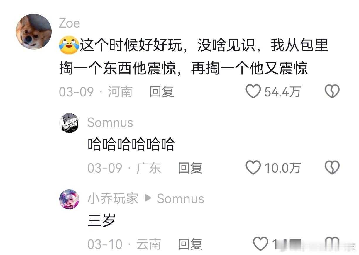Reply to Zoe's comment via 回复
The height and width of the screenshot is (255, 359).
click(162, 92)
